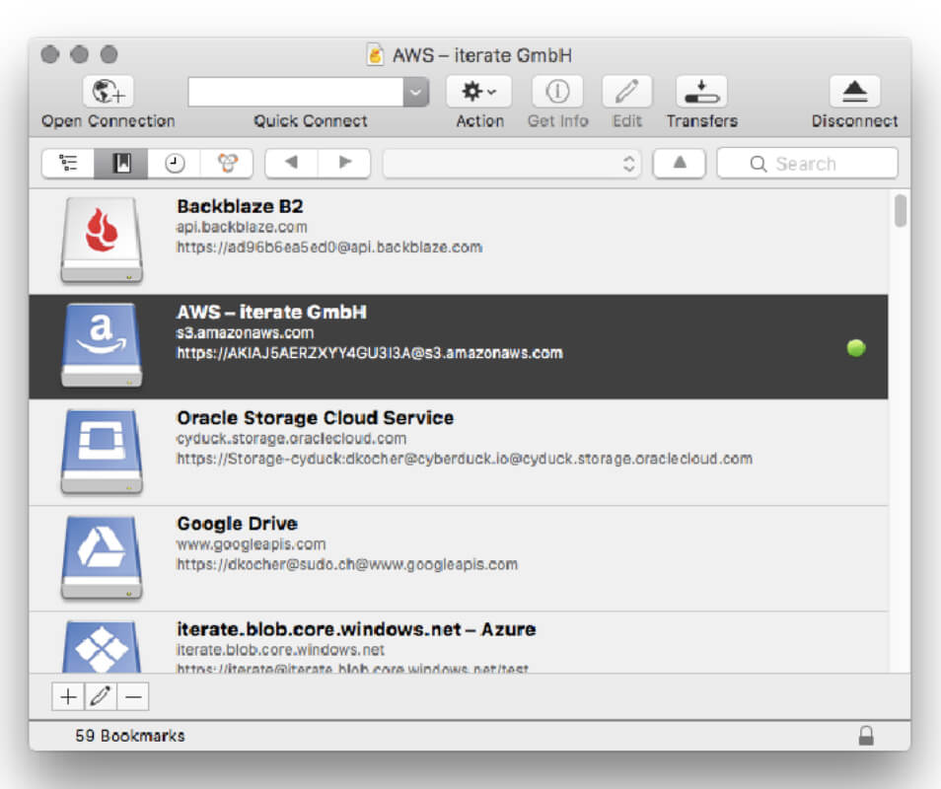Switch to Bookmarks view
Viewport: 941px width, 789px height.
pyautogui.click(x=121, y=163)
